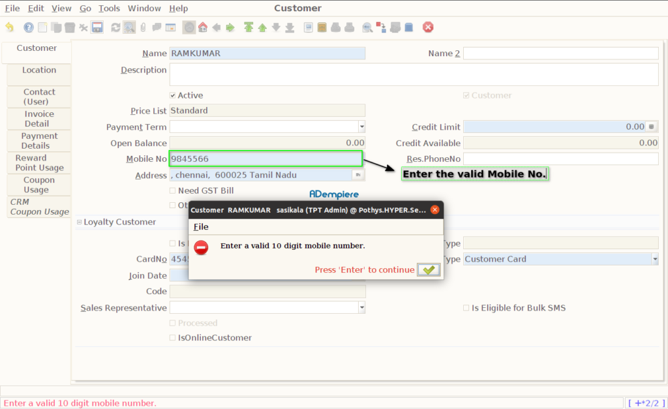Toggle Is Eligible for Bulk SMS checkbox
This screenshot has width=668, height=409.
[466, 308]
